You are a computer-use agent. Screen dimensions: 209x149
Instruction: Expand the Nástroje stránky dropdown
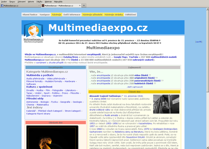[114, 15]
